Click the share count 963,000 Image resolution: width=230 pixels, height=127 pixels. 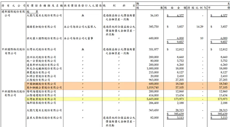[x=154, y=80]
